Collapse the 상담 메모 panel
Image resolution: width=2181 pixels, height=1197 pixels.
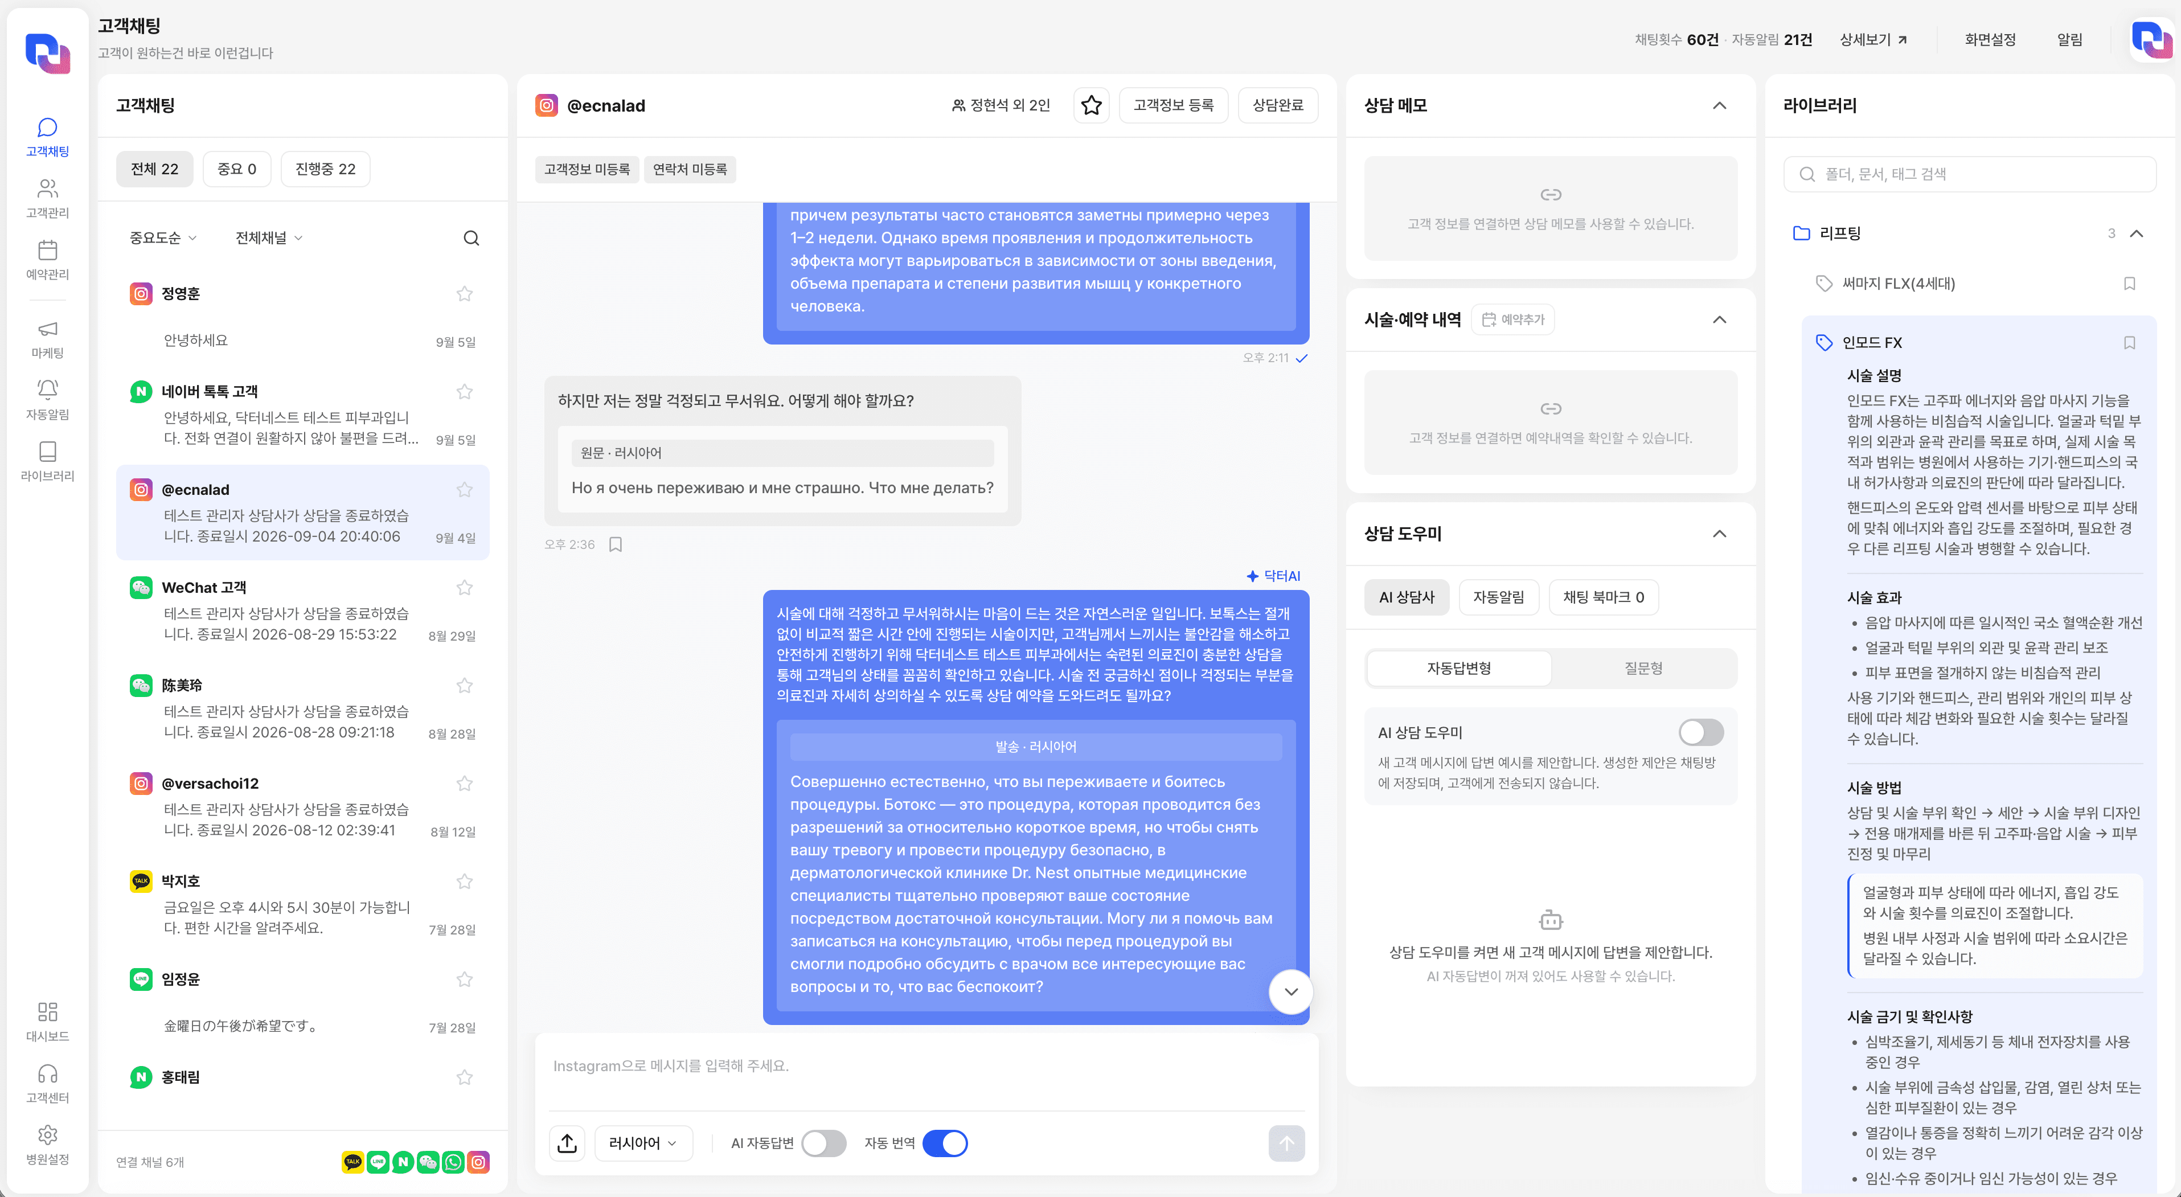pos(1719,105)
